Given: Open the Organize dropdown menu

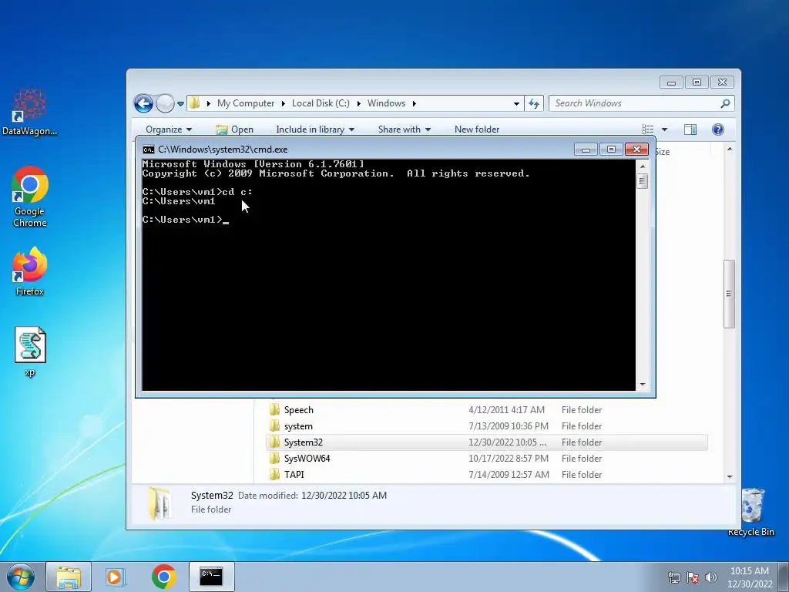Looking at the screenshot, I should coord(169,129).
